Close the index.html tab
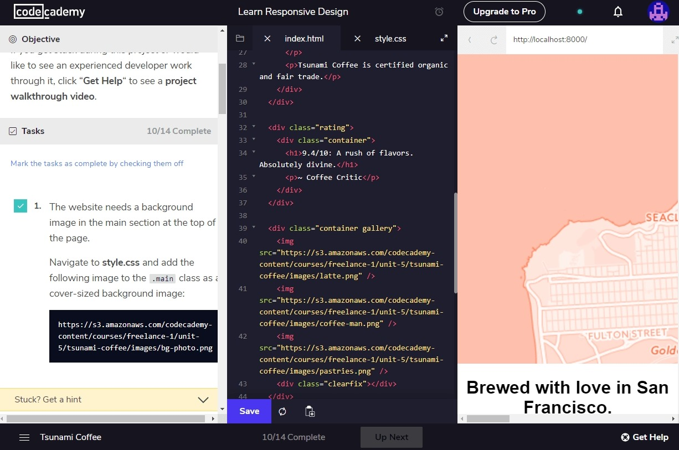 coord(268,39)
